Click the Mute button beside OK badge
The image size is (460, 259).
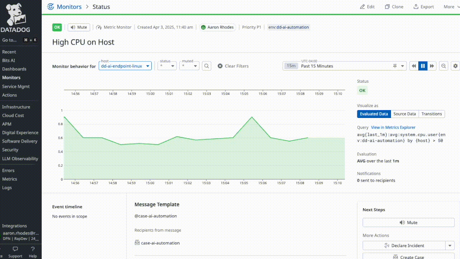point(79,27)
